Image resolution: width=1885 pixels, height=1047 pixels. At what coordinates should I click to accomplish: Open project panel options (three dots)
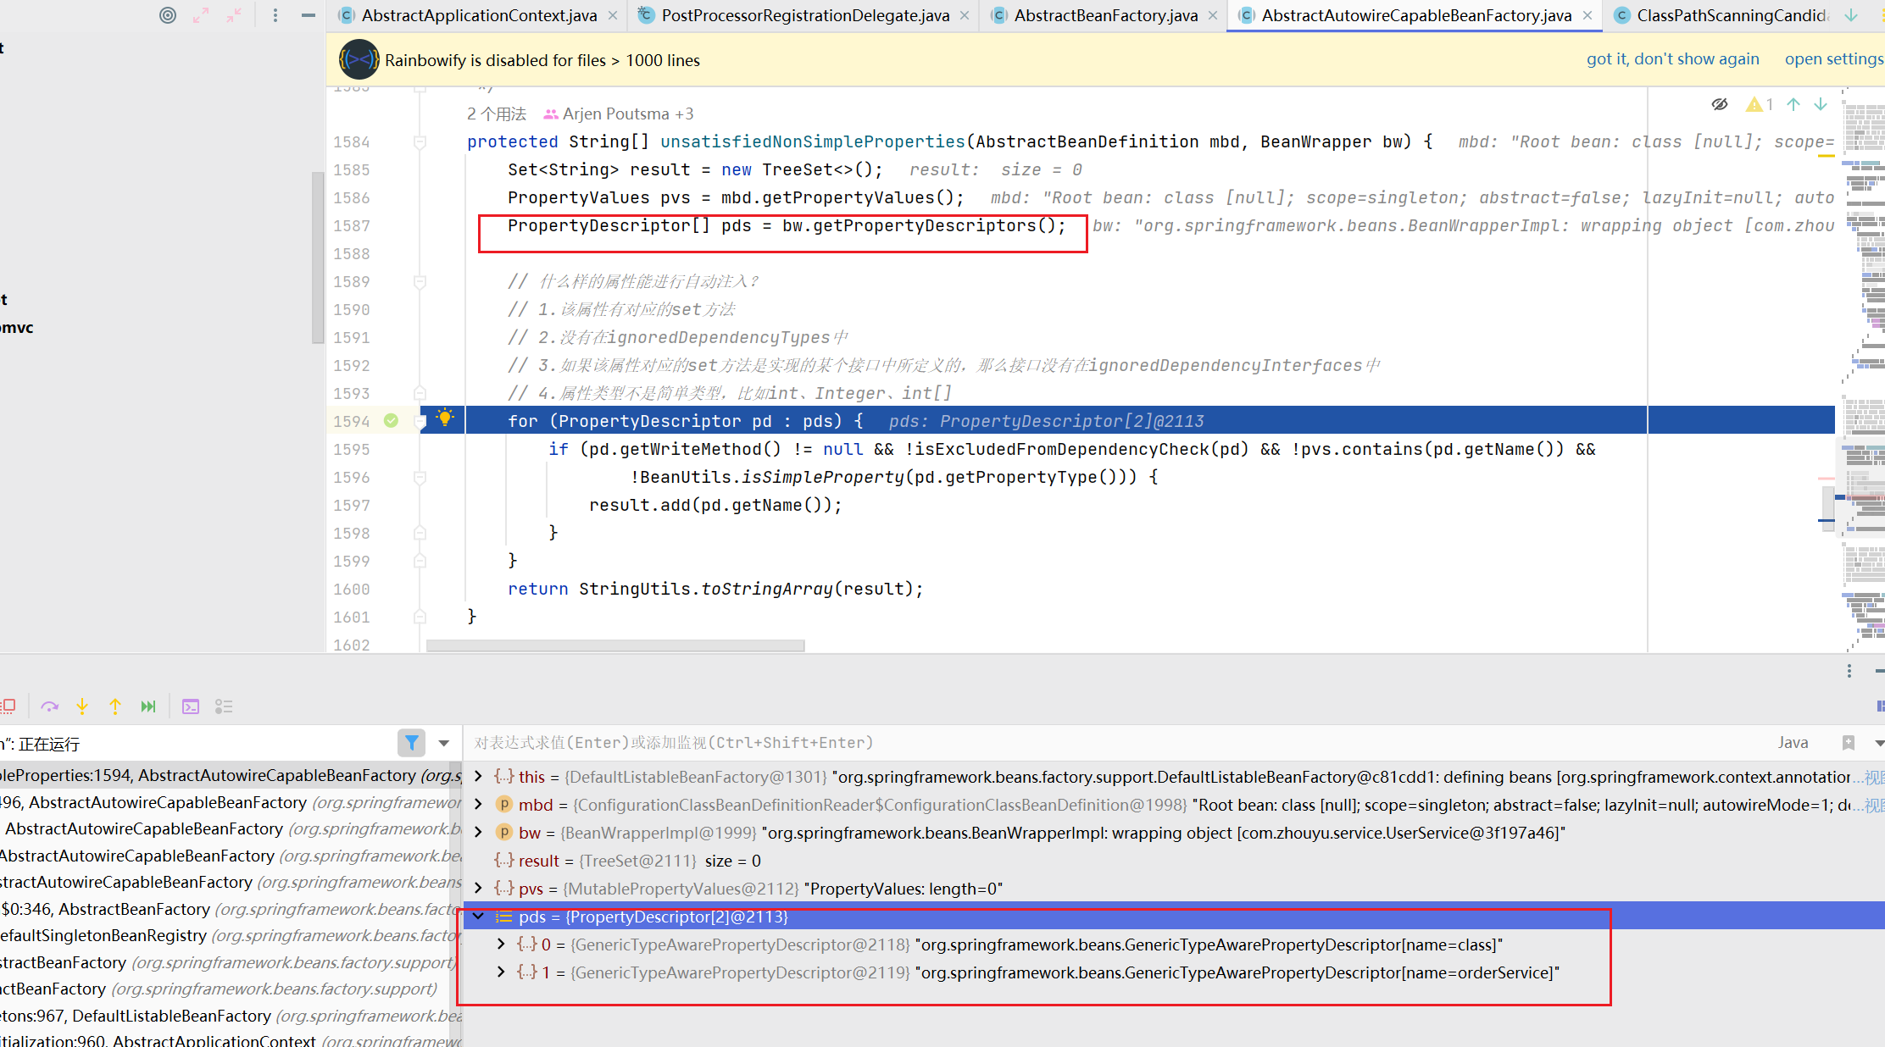[x=275, y=15]
